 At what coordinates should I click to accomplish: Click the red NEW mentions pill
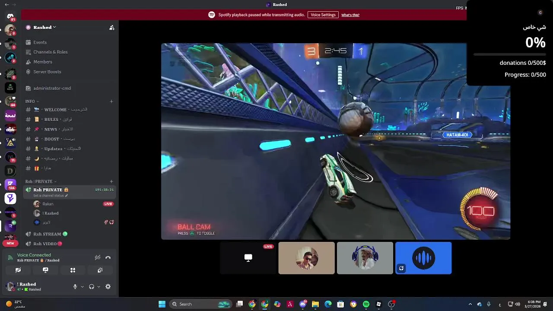pyautogui.click(x=10, y=243)
